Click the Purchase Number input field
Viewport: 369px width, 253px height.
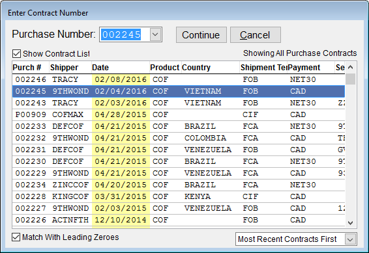(125, 34)
